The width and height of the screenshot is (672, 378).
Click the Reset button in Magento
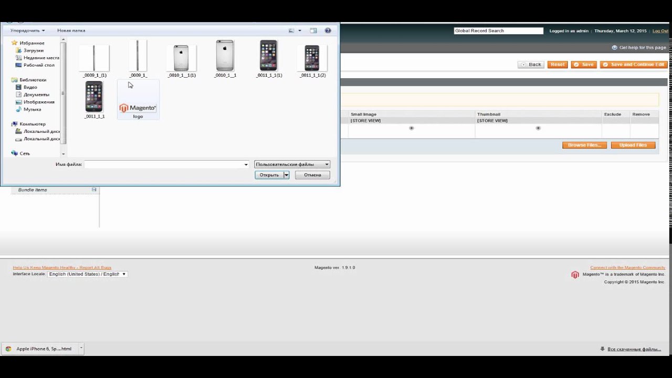point(558,65)
